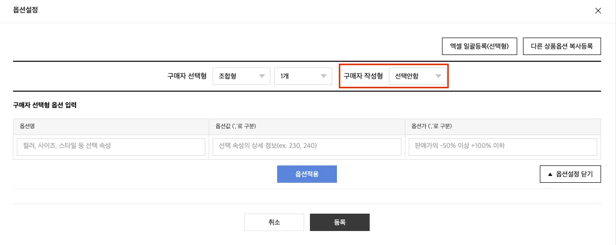Screen dimensions: 616x245
Task: Focus the 옵션명 input field
Action: (x=111, y=147)
